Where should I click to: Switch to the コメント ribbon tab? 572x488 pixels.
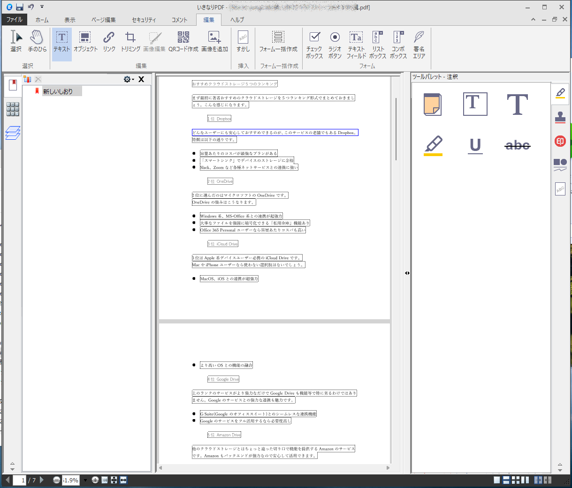click(x=179, y=20)
